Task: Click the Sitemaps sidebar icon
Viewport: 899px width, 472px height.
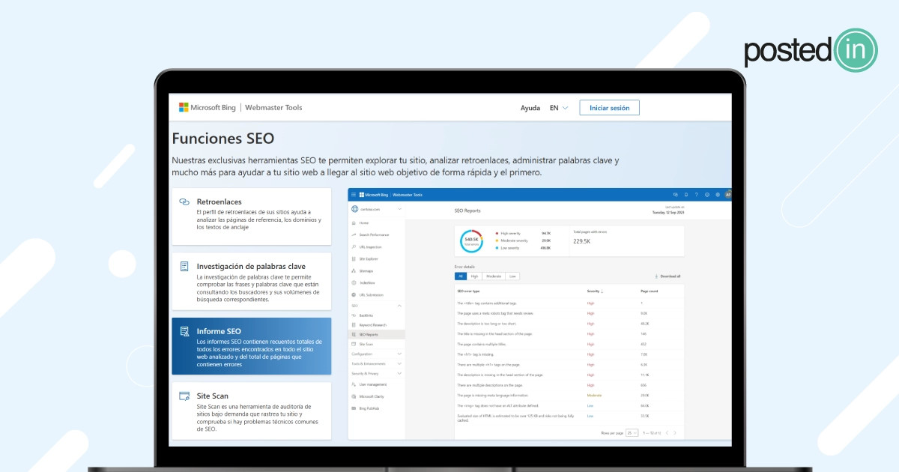Action: (354, 270)
